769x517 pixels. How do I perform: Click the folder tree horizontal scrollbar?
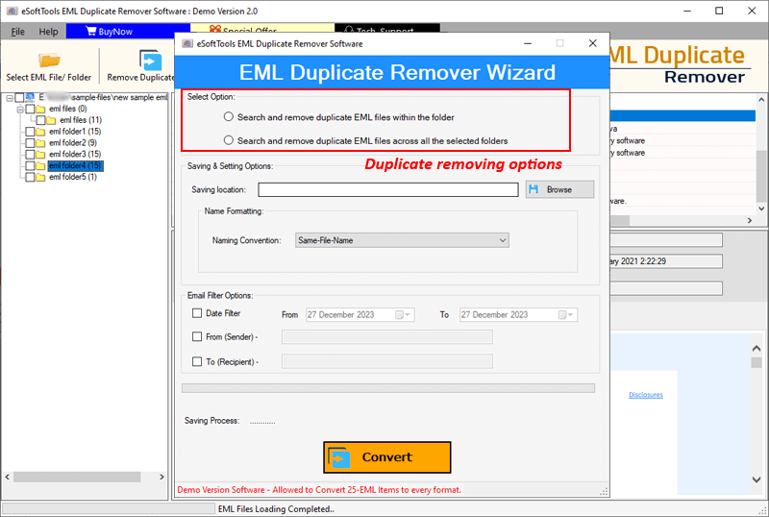tap(77, 477)
